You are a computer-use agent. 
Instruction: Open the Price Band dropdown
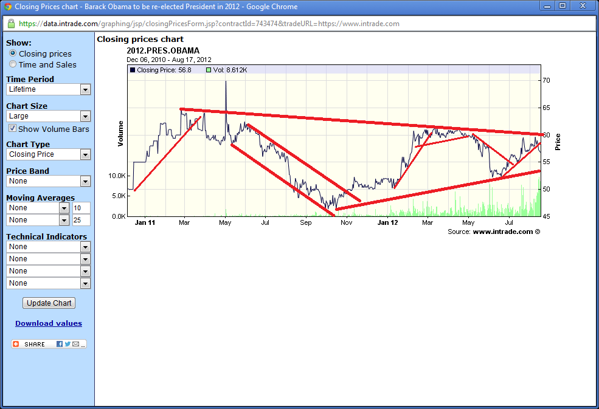click(49, 181)
